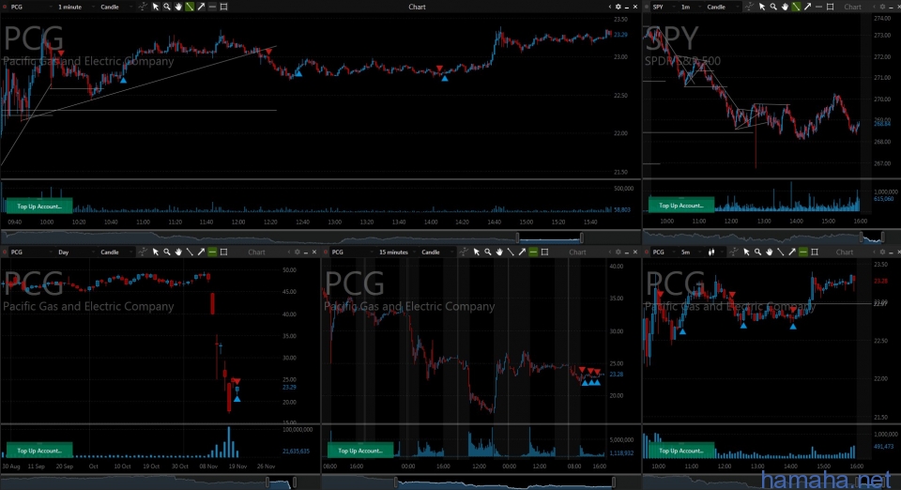Image resolution: width=901 pixels, height=490 pixels.
Task: Open Candle chart type dropdown in 1 minute chart
Action: tap(115, 7)
